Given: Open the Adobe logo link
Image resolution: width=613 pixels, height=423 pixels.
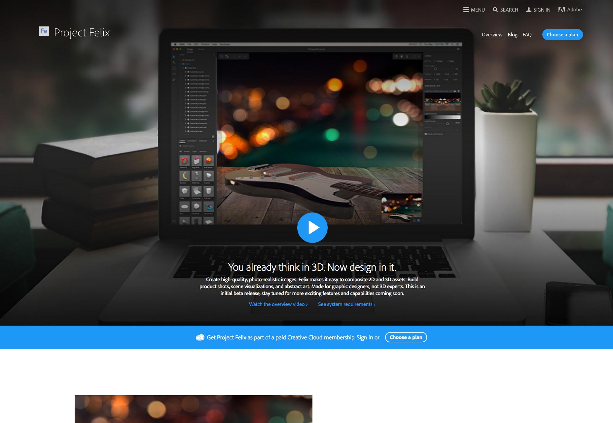Looking at the screenshot, I should click(x=570, y=10).
